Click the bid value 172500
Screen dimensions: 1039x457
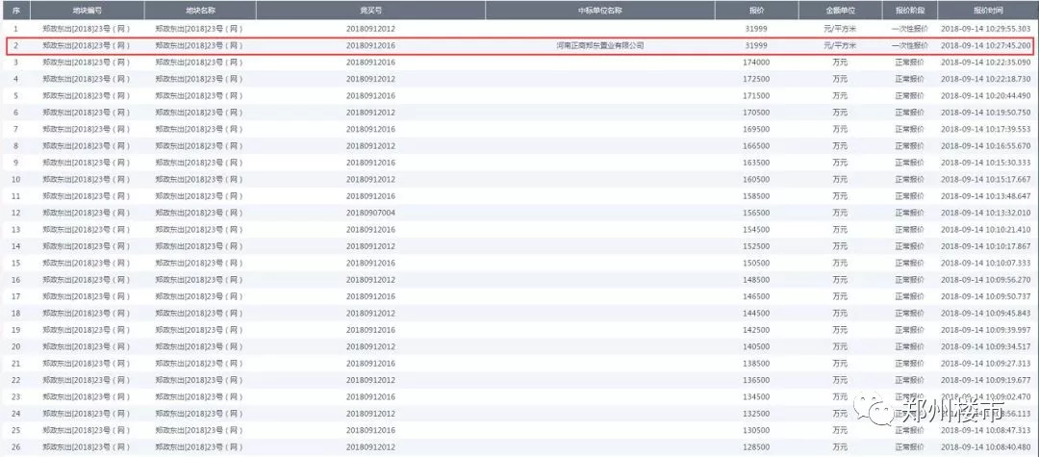pos(756,79)
